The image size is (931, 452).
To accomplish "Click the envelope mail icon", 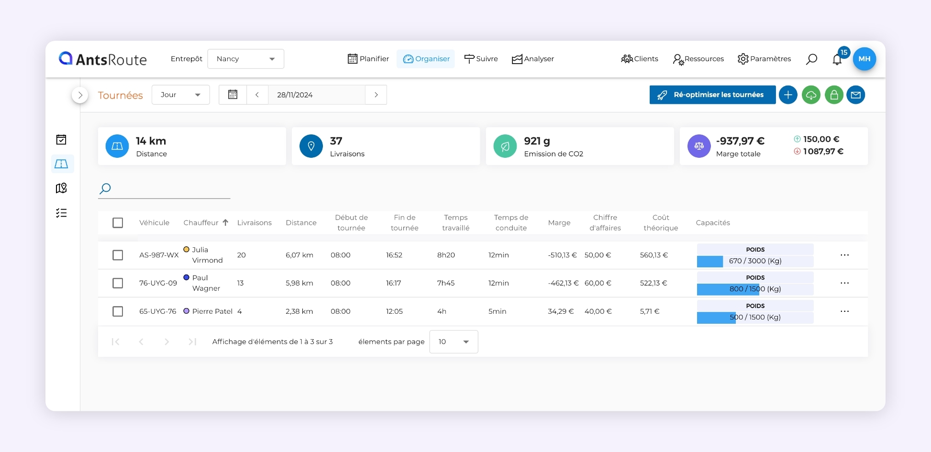I will point(856,95).
